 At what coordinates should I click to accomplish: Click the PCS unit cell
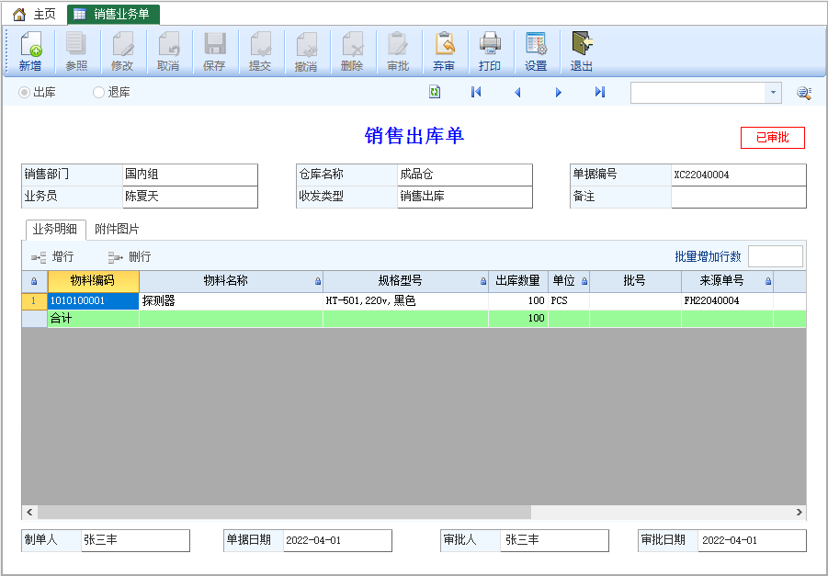coord(569,301)
